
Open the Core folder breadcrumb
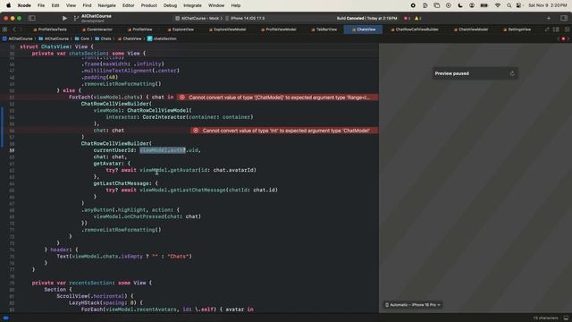pos(82,38)
